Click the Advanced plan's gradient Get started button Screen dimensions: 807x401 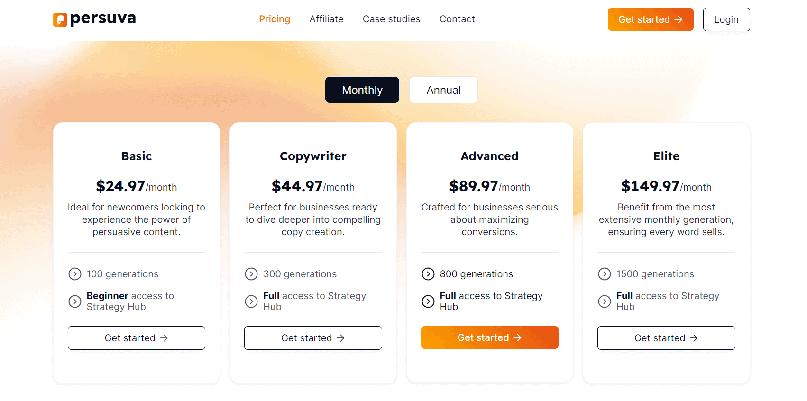(x=489, y=337)
